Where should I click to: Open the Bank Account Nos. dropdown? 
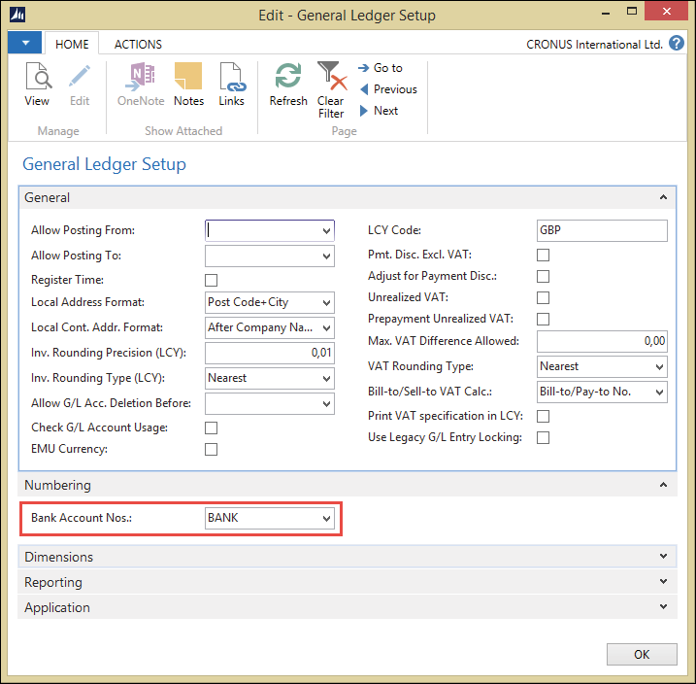[270, 518]
